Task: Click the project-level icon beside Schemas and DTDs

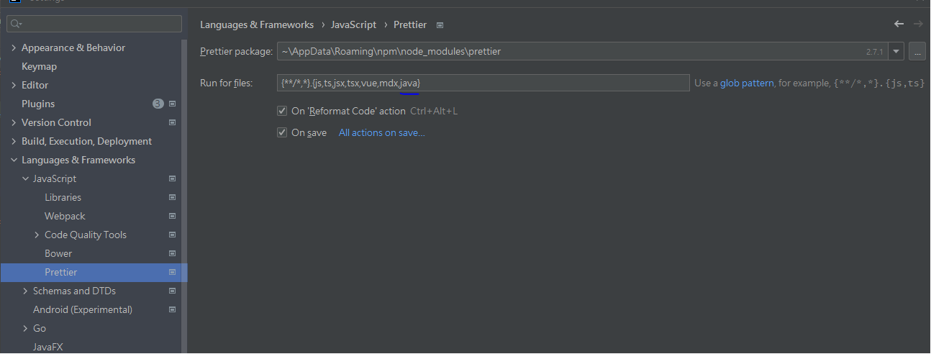Action: click(172, 291)
